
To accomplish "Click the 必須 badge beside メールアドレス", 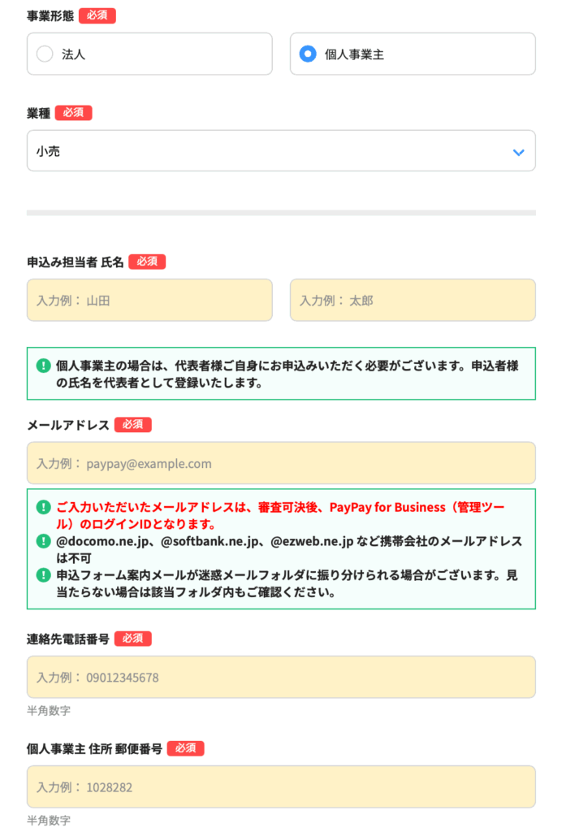I will pos(133,425).
